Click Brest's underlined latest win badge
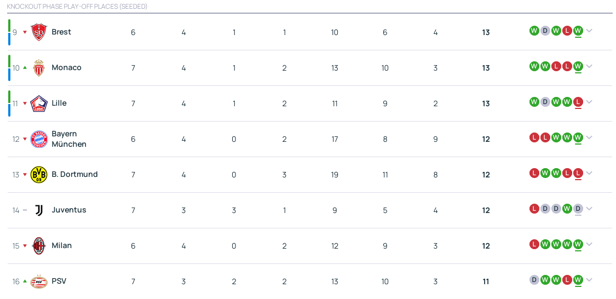616x299 pixels. tap(578, 31)
